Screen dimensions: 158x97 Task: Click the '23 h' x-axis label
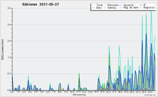point(150,92)
